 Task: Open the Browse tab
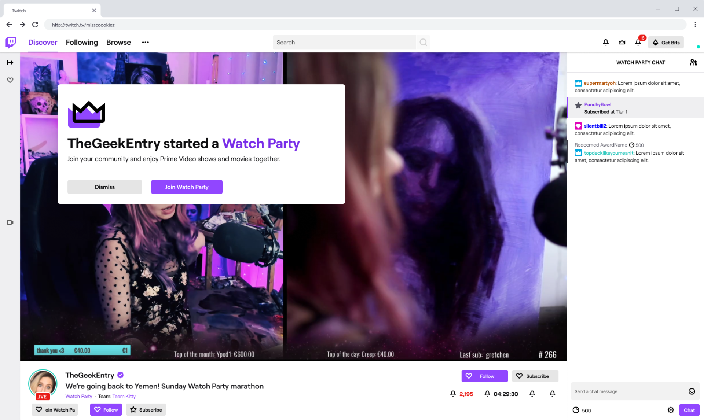[118, 43]
